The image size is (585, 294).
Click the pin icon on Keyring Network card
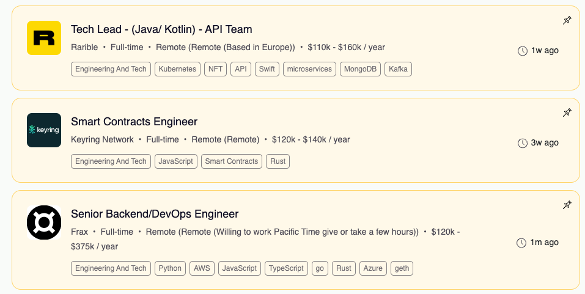tap(567, 112)
